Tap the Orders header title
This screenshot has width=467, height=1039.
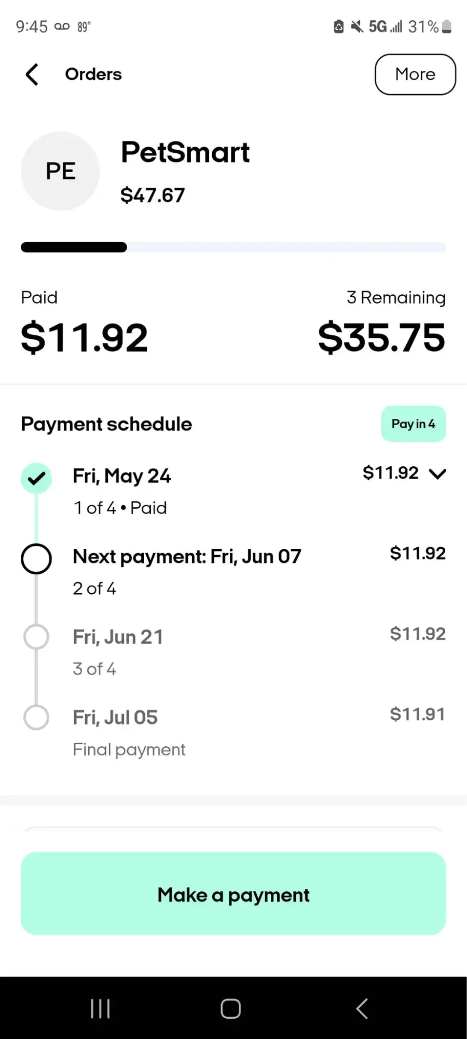coord(93,74)
